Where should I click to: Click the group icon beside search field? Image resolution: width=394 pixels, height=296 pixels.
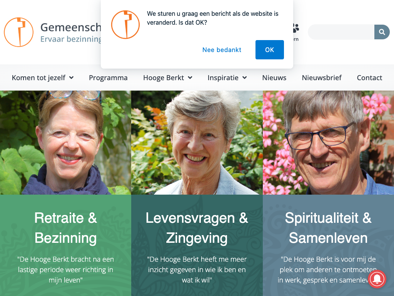pyautogui.click(x=295, y=28)
